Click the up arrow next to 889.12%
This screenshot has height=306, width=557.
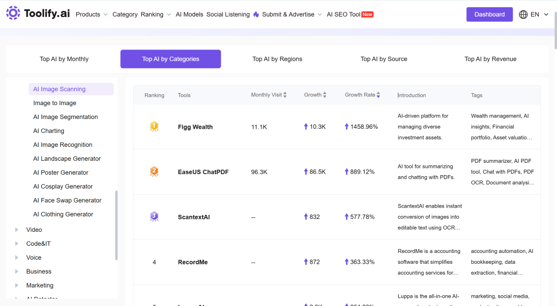347,172
